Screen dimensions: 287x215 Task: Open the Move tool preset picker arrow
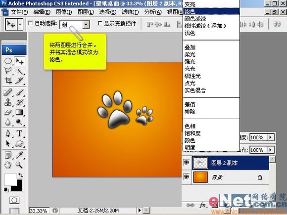point(20,24)
